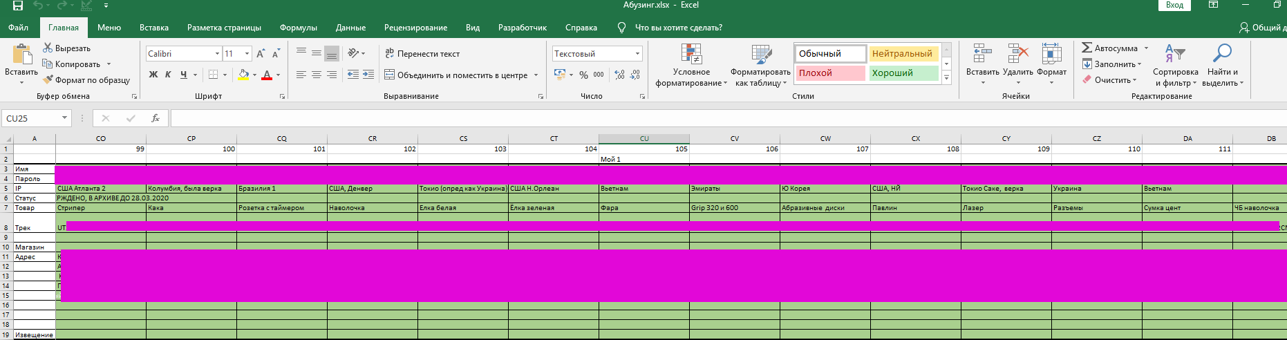The width and height of the screenshot is (1287, 340).
Task: Cut selection with Вырезать scissors
Action: click(66, 48)
